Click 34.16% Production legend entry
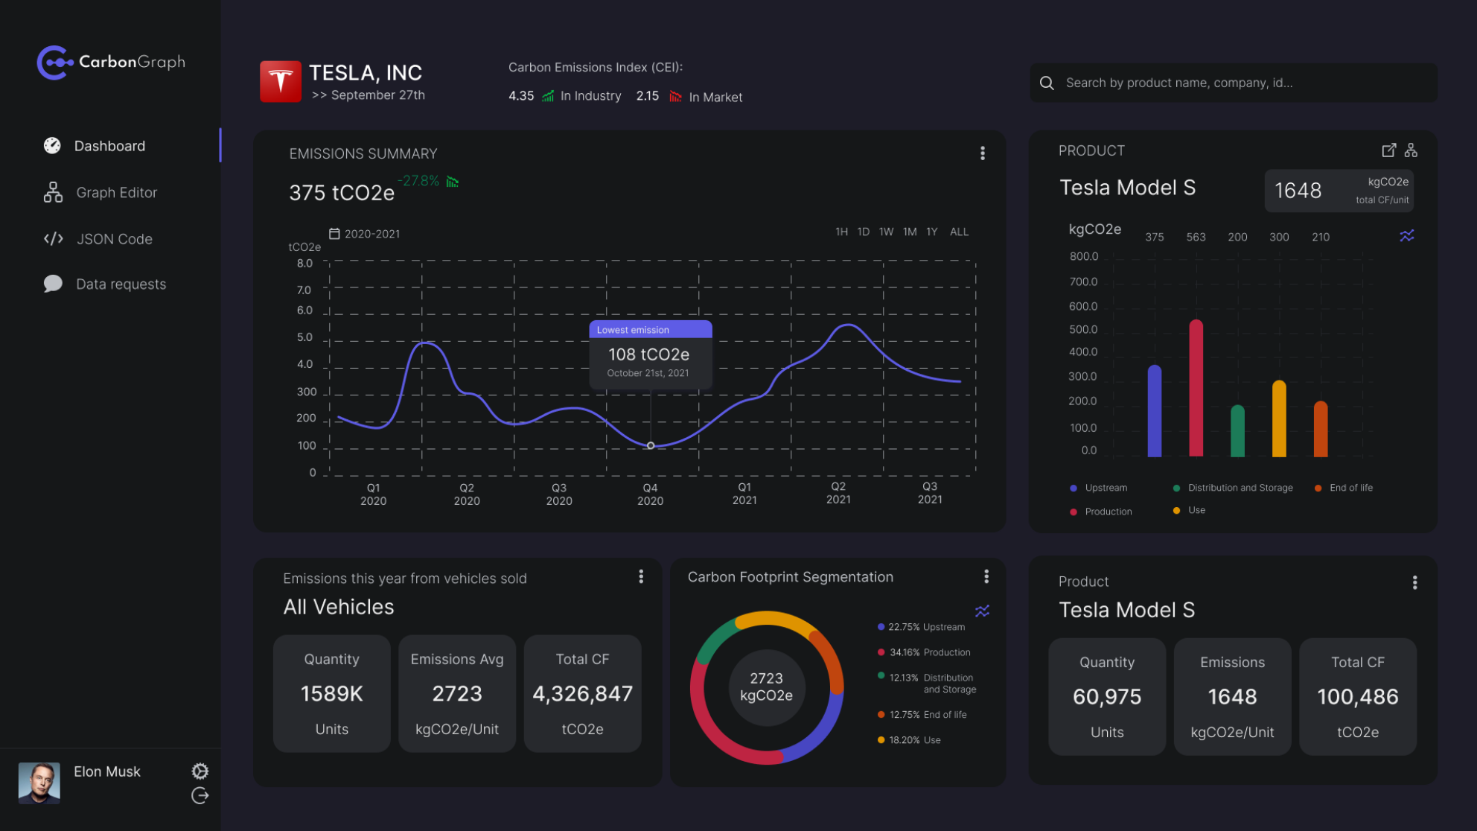1477x831 pixels. pos(924,652)
